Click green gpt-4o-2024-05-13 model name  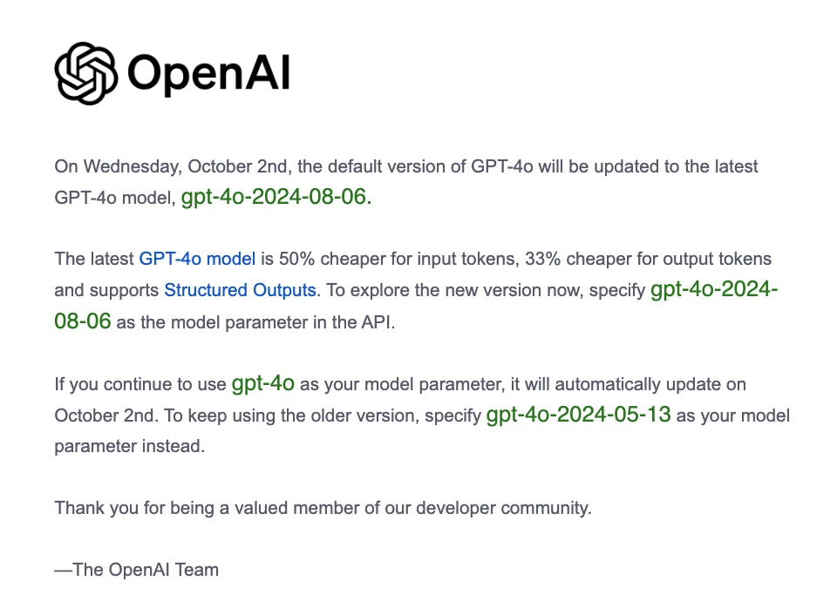(x=578, y=415)
